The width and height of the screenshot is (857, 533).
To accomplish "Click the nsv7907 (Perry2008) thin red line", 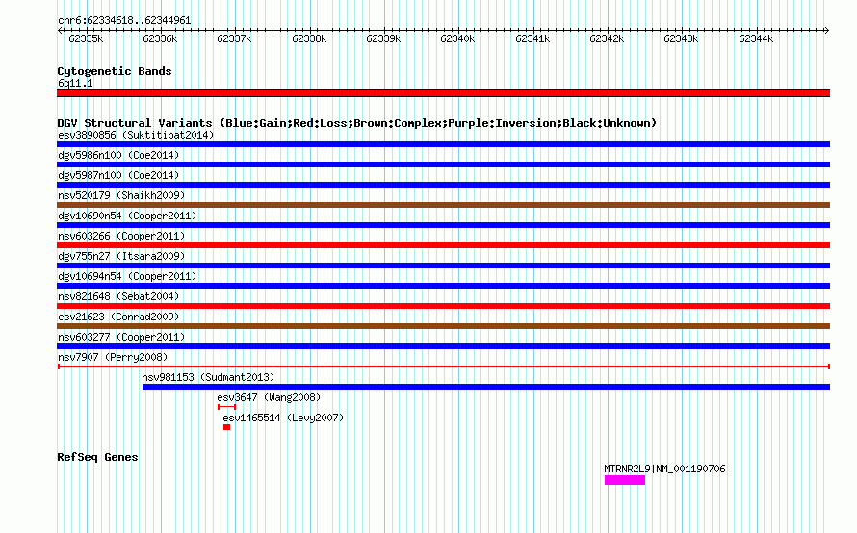I will (x=443, y=367).
